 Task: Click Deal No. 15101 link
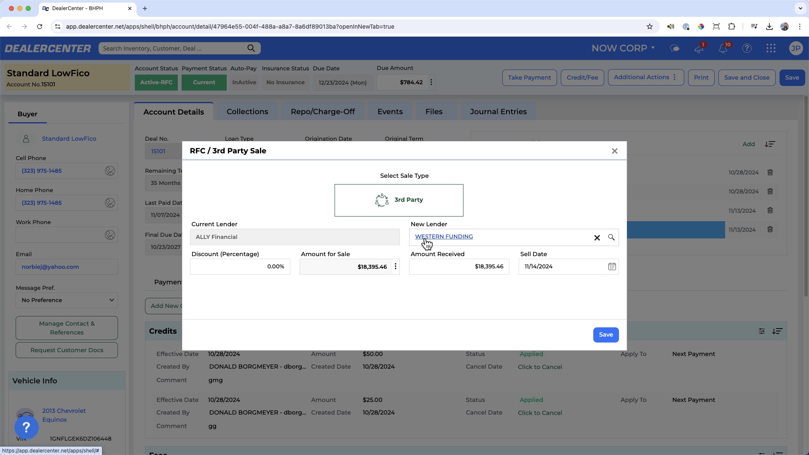158,151
